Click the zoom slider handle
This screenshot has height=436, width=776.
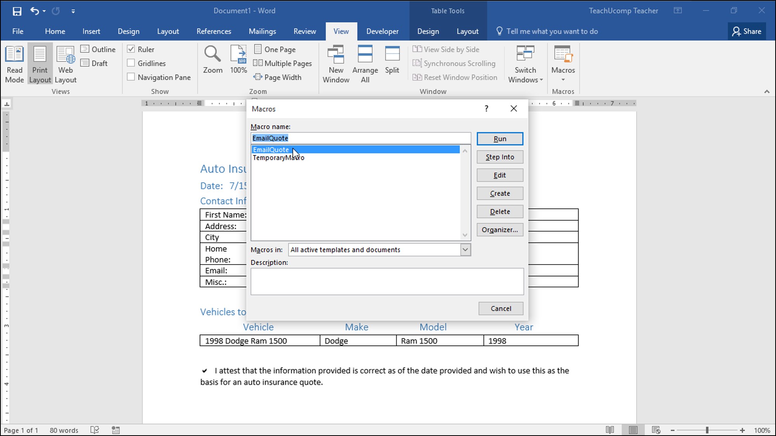pyautogui.click(x=707, y=430)
